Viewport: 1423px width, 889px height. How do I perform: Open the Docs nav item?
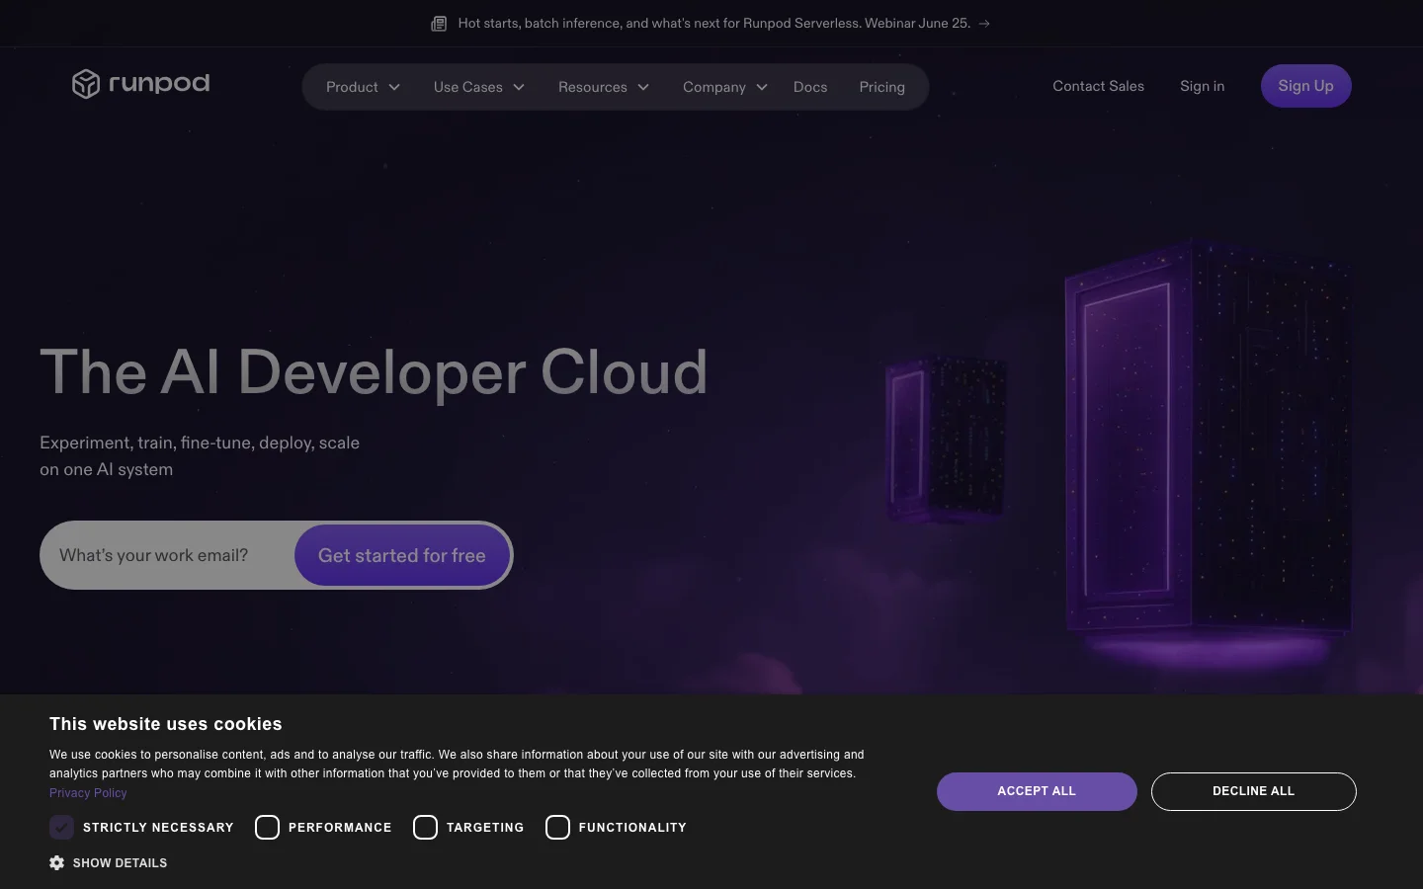tap(810, 87)
